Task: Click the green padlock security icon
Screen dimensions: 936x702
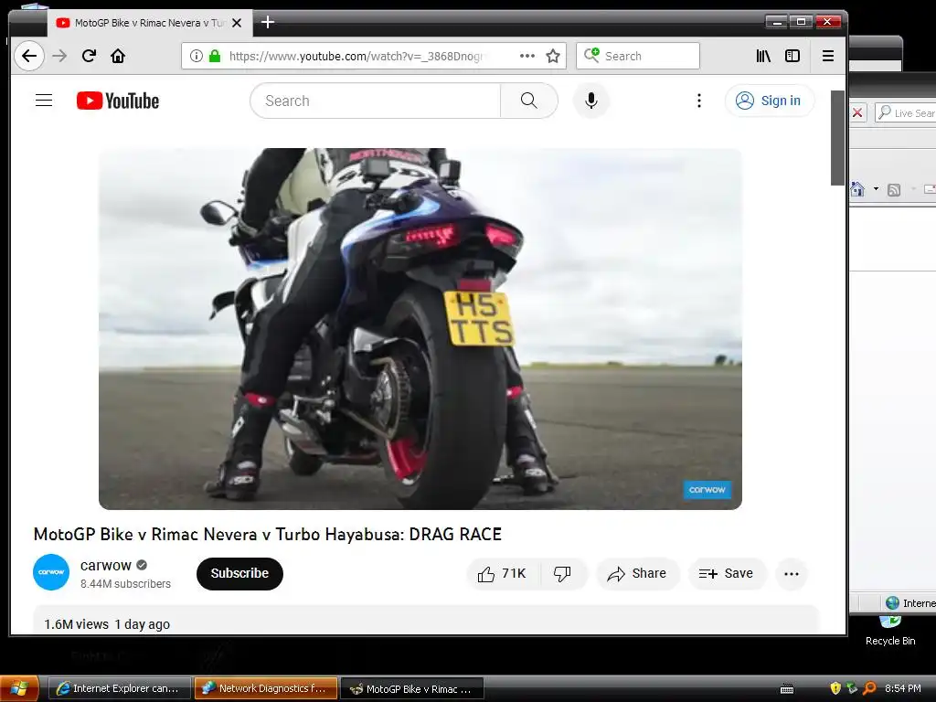Action: (215, 56)
